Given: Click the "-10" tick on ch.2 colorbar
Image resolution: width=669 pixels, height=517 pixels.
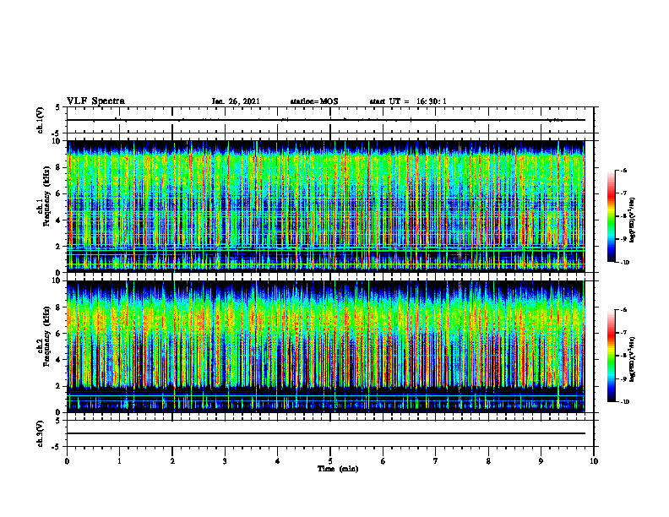Looking at the screenshot, I should 624,402.
